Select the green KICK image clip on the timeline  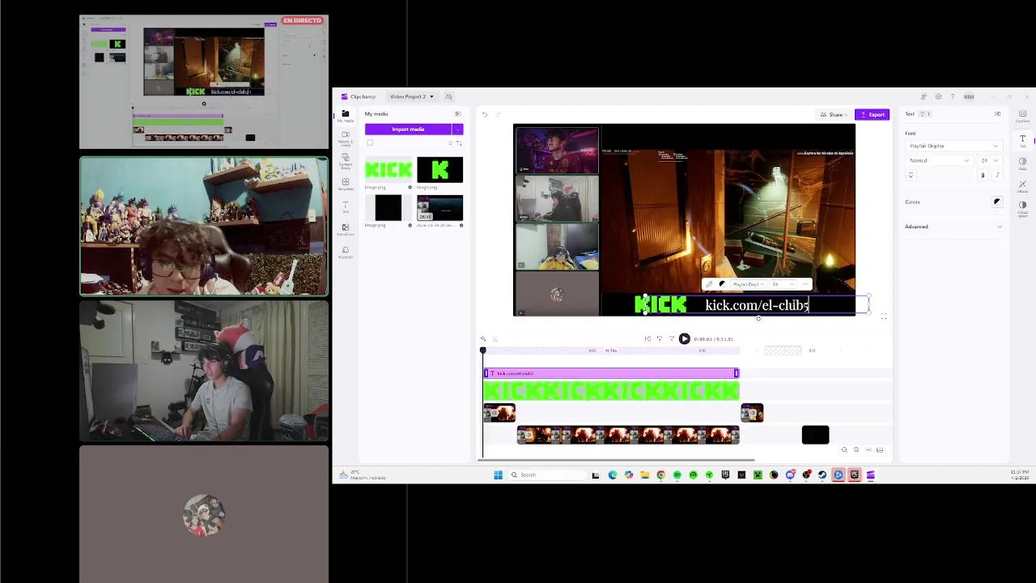tap(611, 391)
